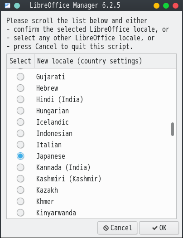Select the Gujarati locale radio button

pos(20,77)
